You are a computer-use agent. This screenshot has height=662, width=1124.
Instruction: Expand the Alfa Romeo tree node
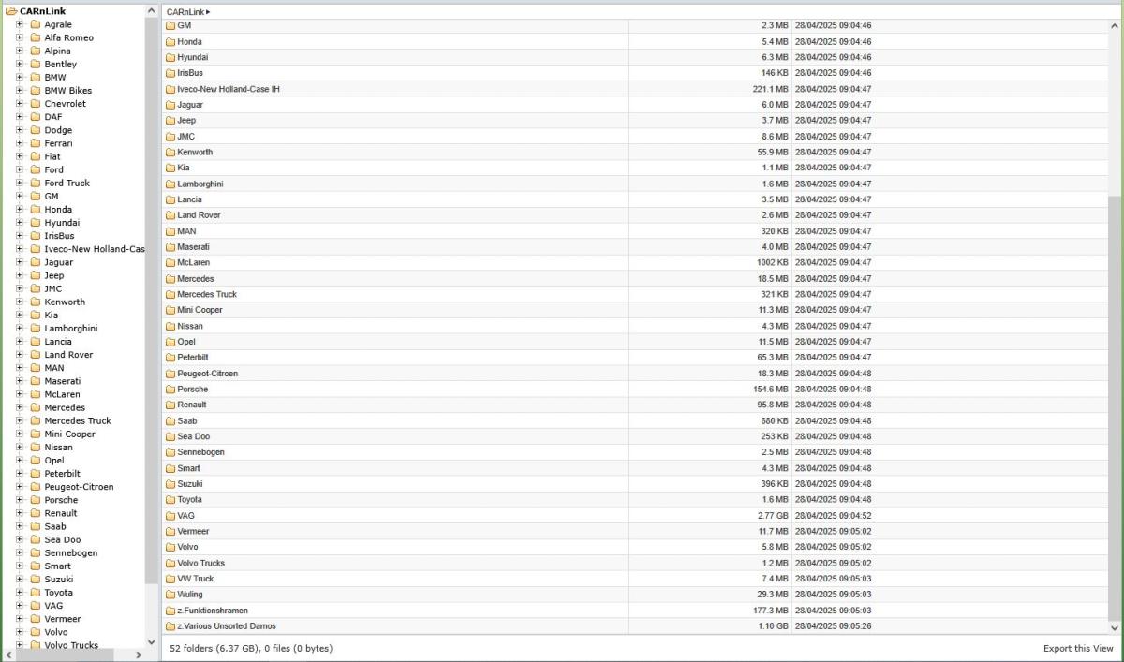(x=20, y=37)
